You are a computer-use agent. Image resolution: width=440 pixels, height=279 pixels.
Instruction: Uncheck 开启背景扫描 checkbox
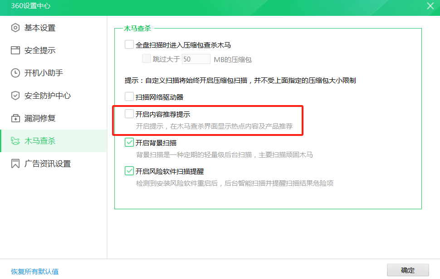129,142
